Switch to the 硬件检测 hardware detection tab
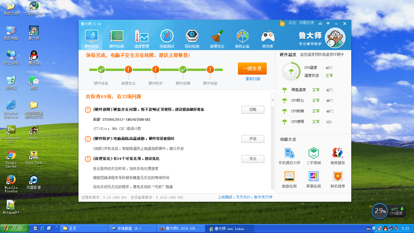This screenshot has height=233, width=414. pyautogui.click(x=116, y=39)
